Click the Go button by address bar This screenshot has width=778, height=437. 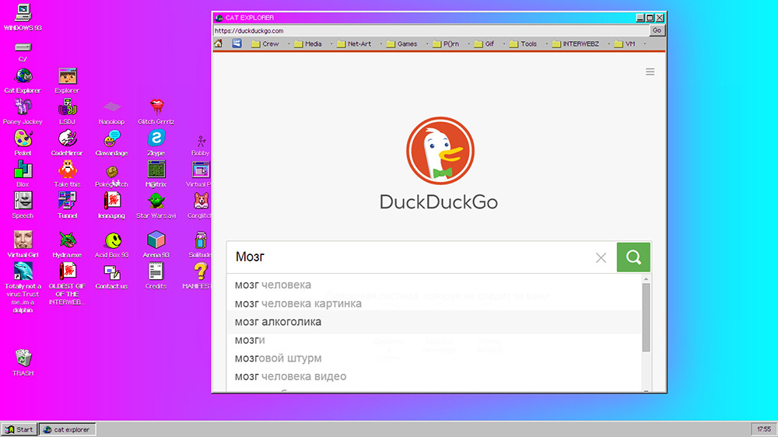[657, 30]
